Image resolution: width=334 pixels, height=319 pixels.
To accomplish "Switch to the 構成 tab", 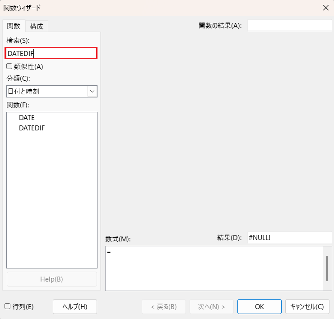I will point(37,27).
